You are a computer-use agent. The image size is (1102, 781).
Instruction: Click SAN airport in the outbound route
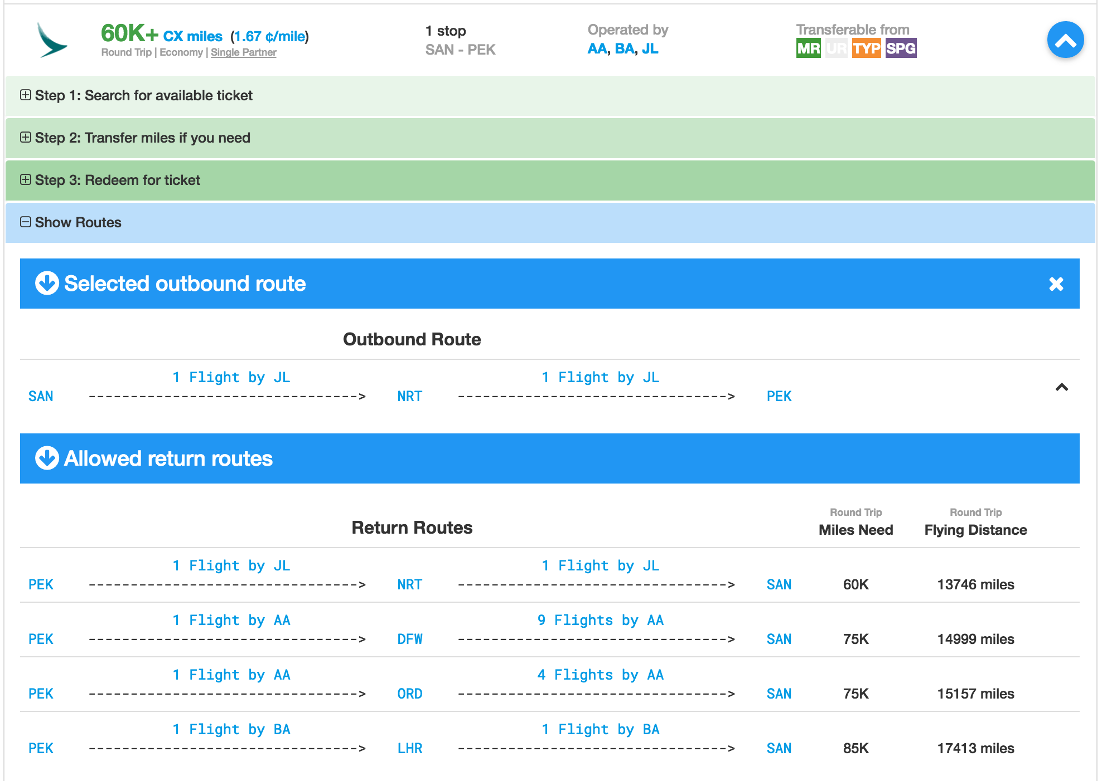point(41,396)
